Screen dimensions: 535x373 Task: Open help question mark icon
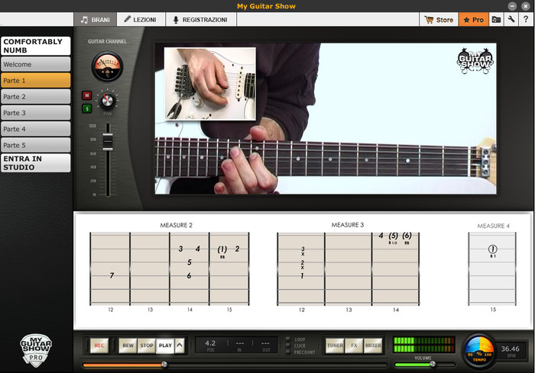click(526, 20)
